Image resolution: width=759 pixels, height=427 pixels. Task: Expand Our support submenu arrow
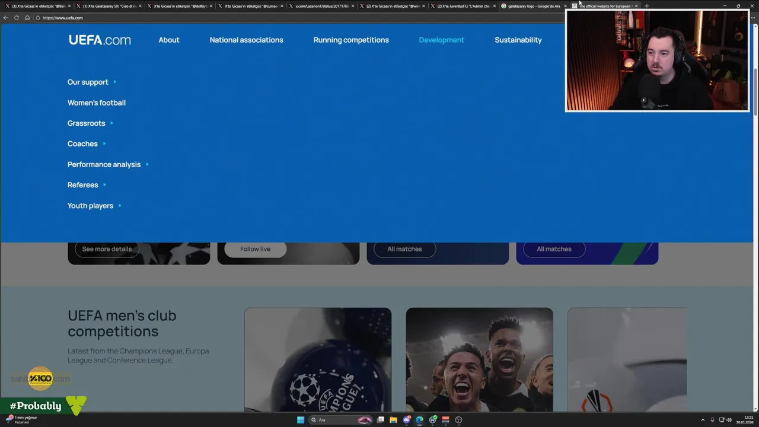(x=115, y=82)
